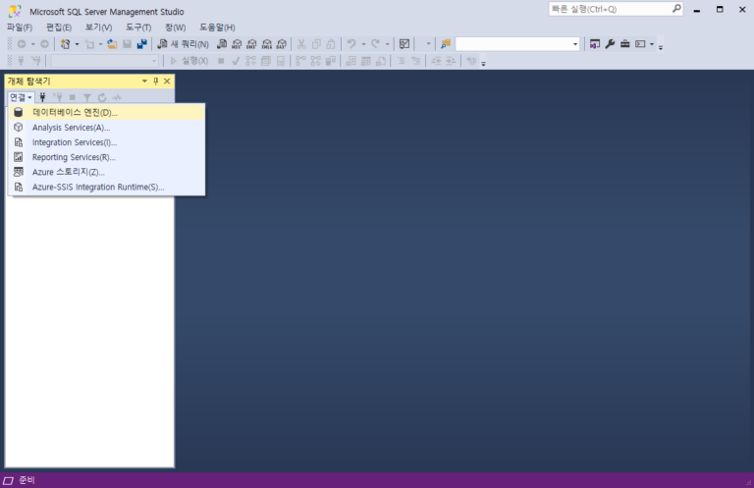Open the 개체 탐색기 panel window position dropdown
The width and height of the screenshot is (754, 488).
click(144, 81)
